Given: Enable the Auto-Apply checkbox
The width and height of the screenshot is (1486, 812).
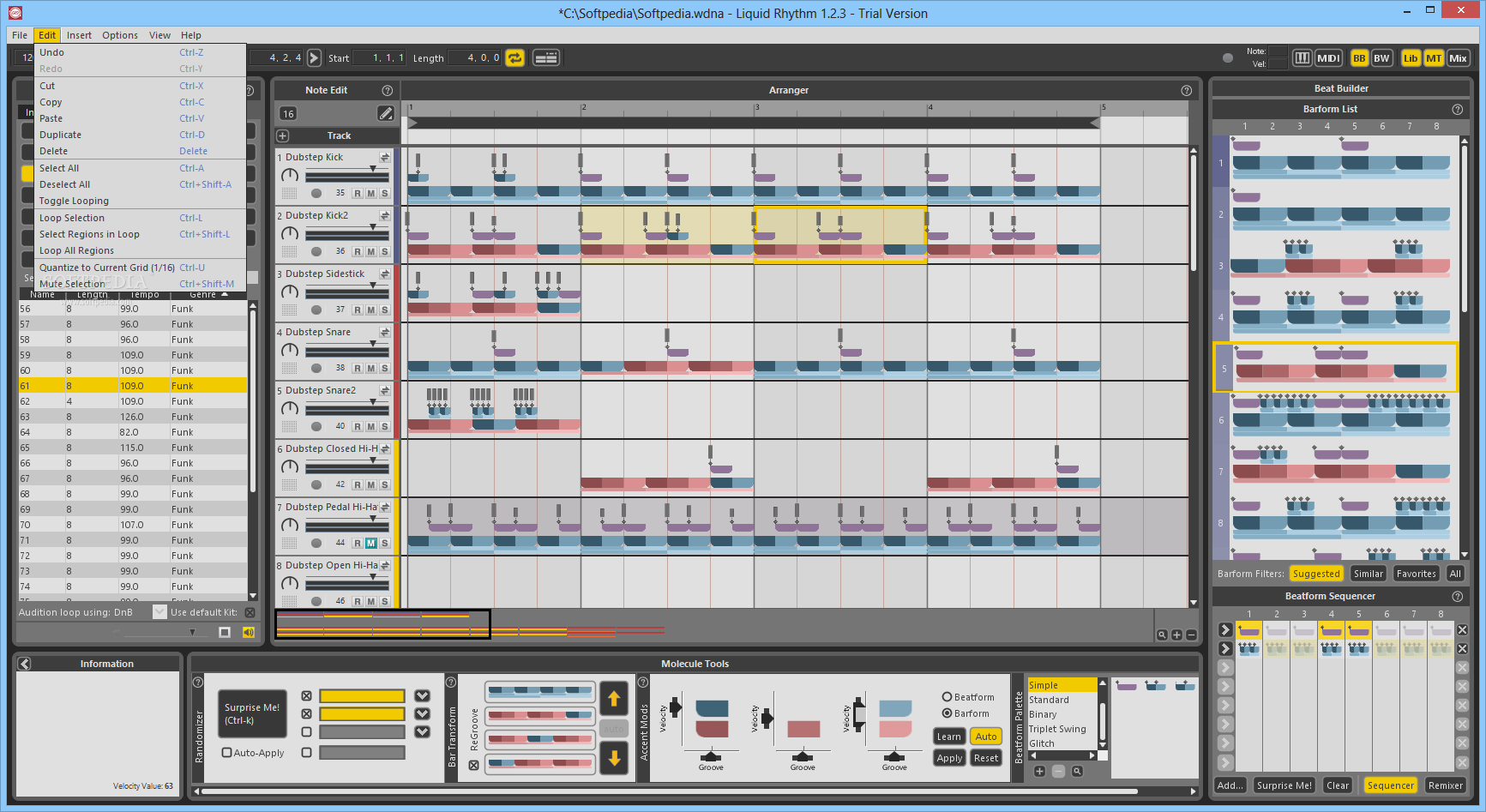Looking at the screenshot, I should [x=226, y=753].
